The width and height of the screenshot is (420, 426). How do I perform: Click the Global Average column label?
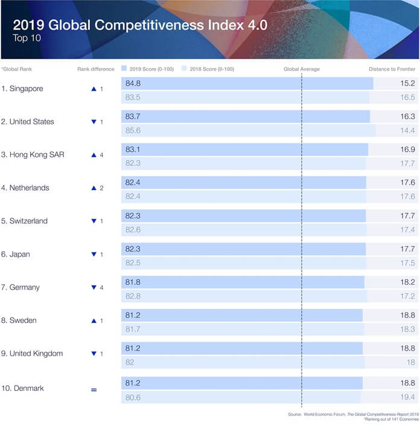tap(302, 69)
